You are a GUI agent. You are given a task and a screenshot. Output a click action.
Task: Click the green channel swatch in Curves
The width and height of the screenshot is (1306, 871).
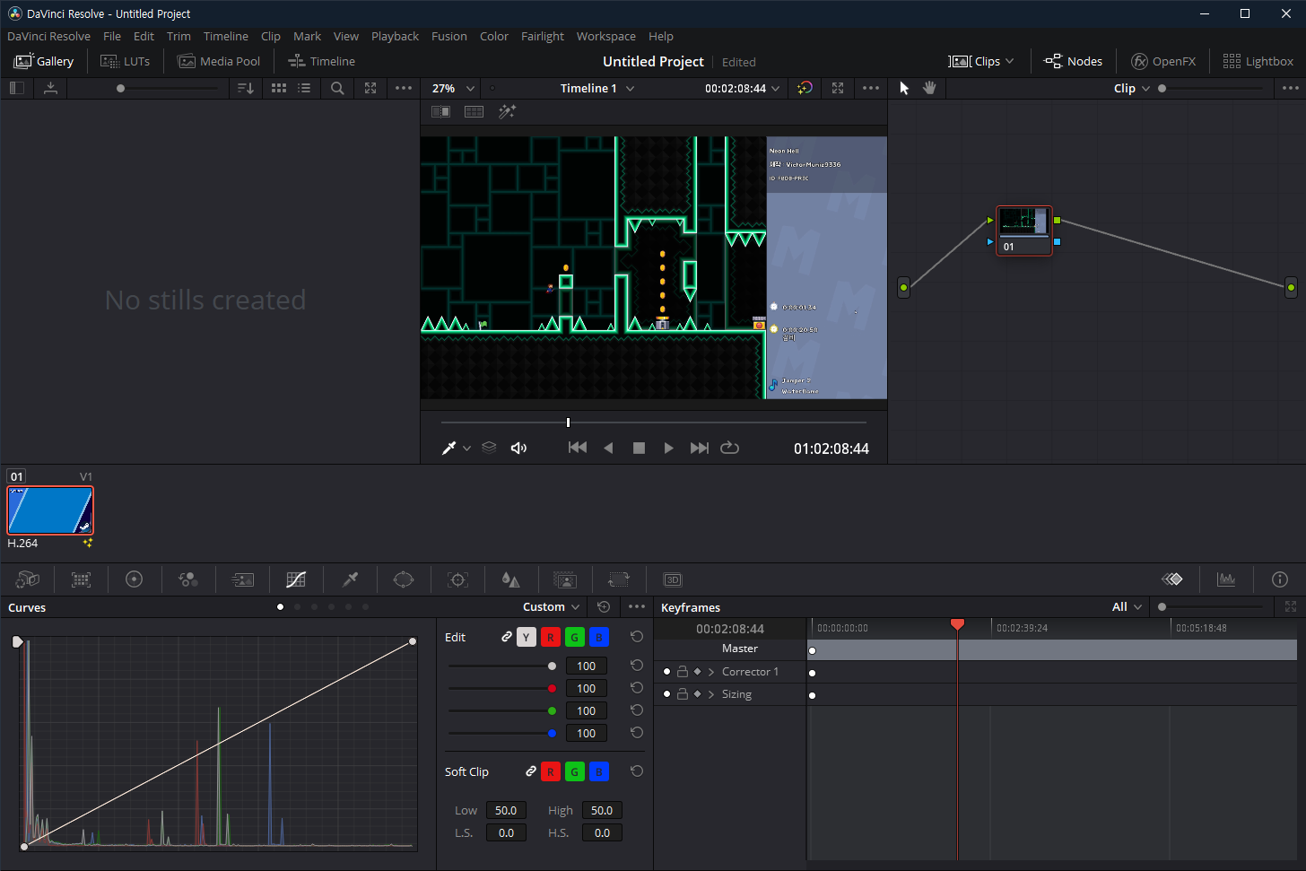(x=574, y=637)
